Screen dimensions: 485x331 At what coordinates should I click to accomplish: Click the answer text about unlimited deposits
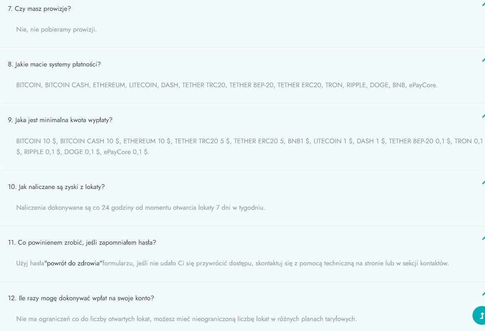[x=187, y=319]
